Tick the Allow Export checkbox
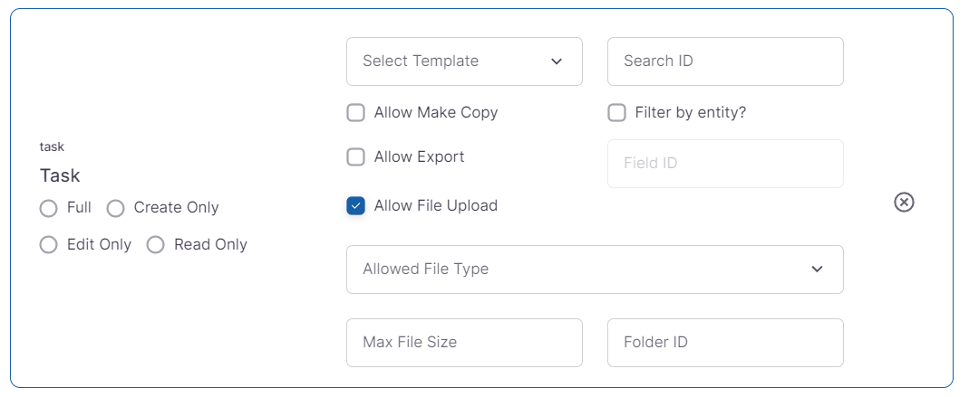Screen dimensions: 969x397 [355, 157]
